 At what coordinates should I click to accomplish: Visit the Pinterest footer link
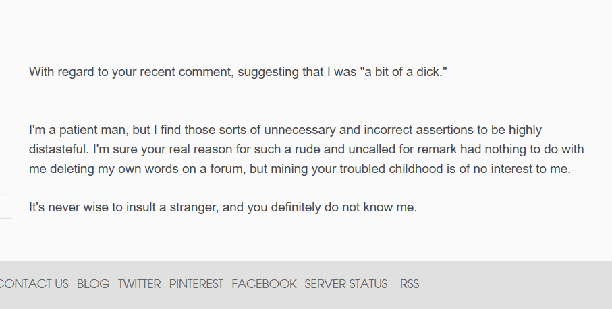pyautogui.click(x=196, y=284)
